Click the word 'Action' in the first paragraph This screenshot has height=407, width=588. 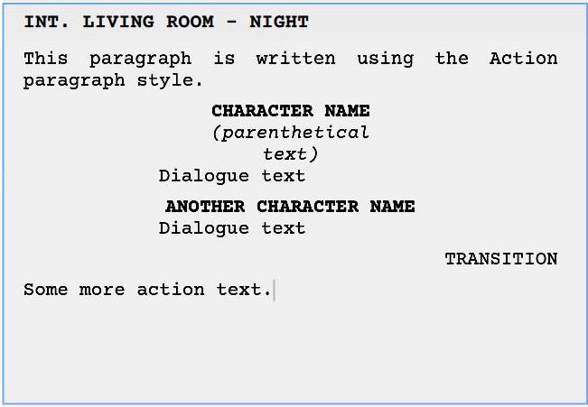click(524, 58)
